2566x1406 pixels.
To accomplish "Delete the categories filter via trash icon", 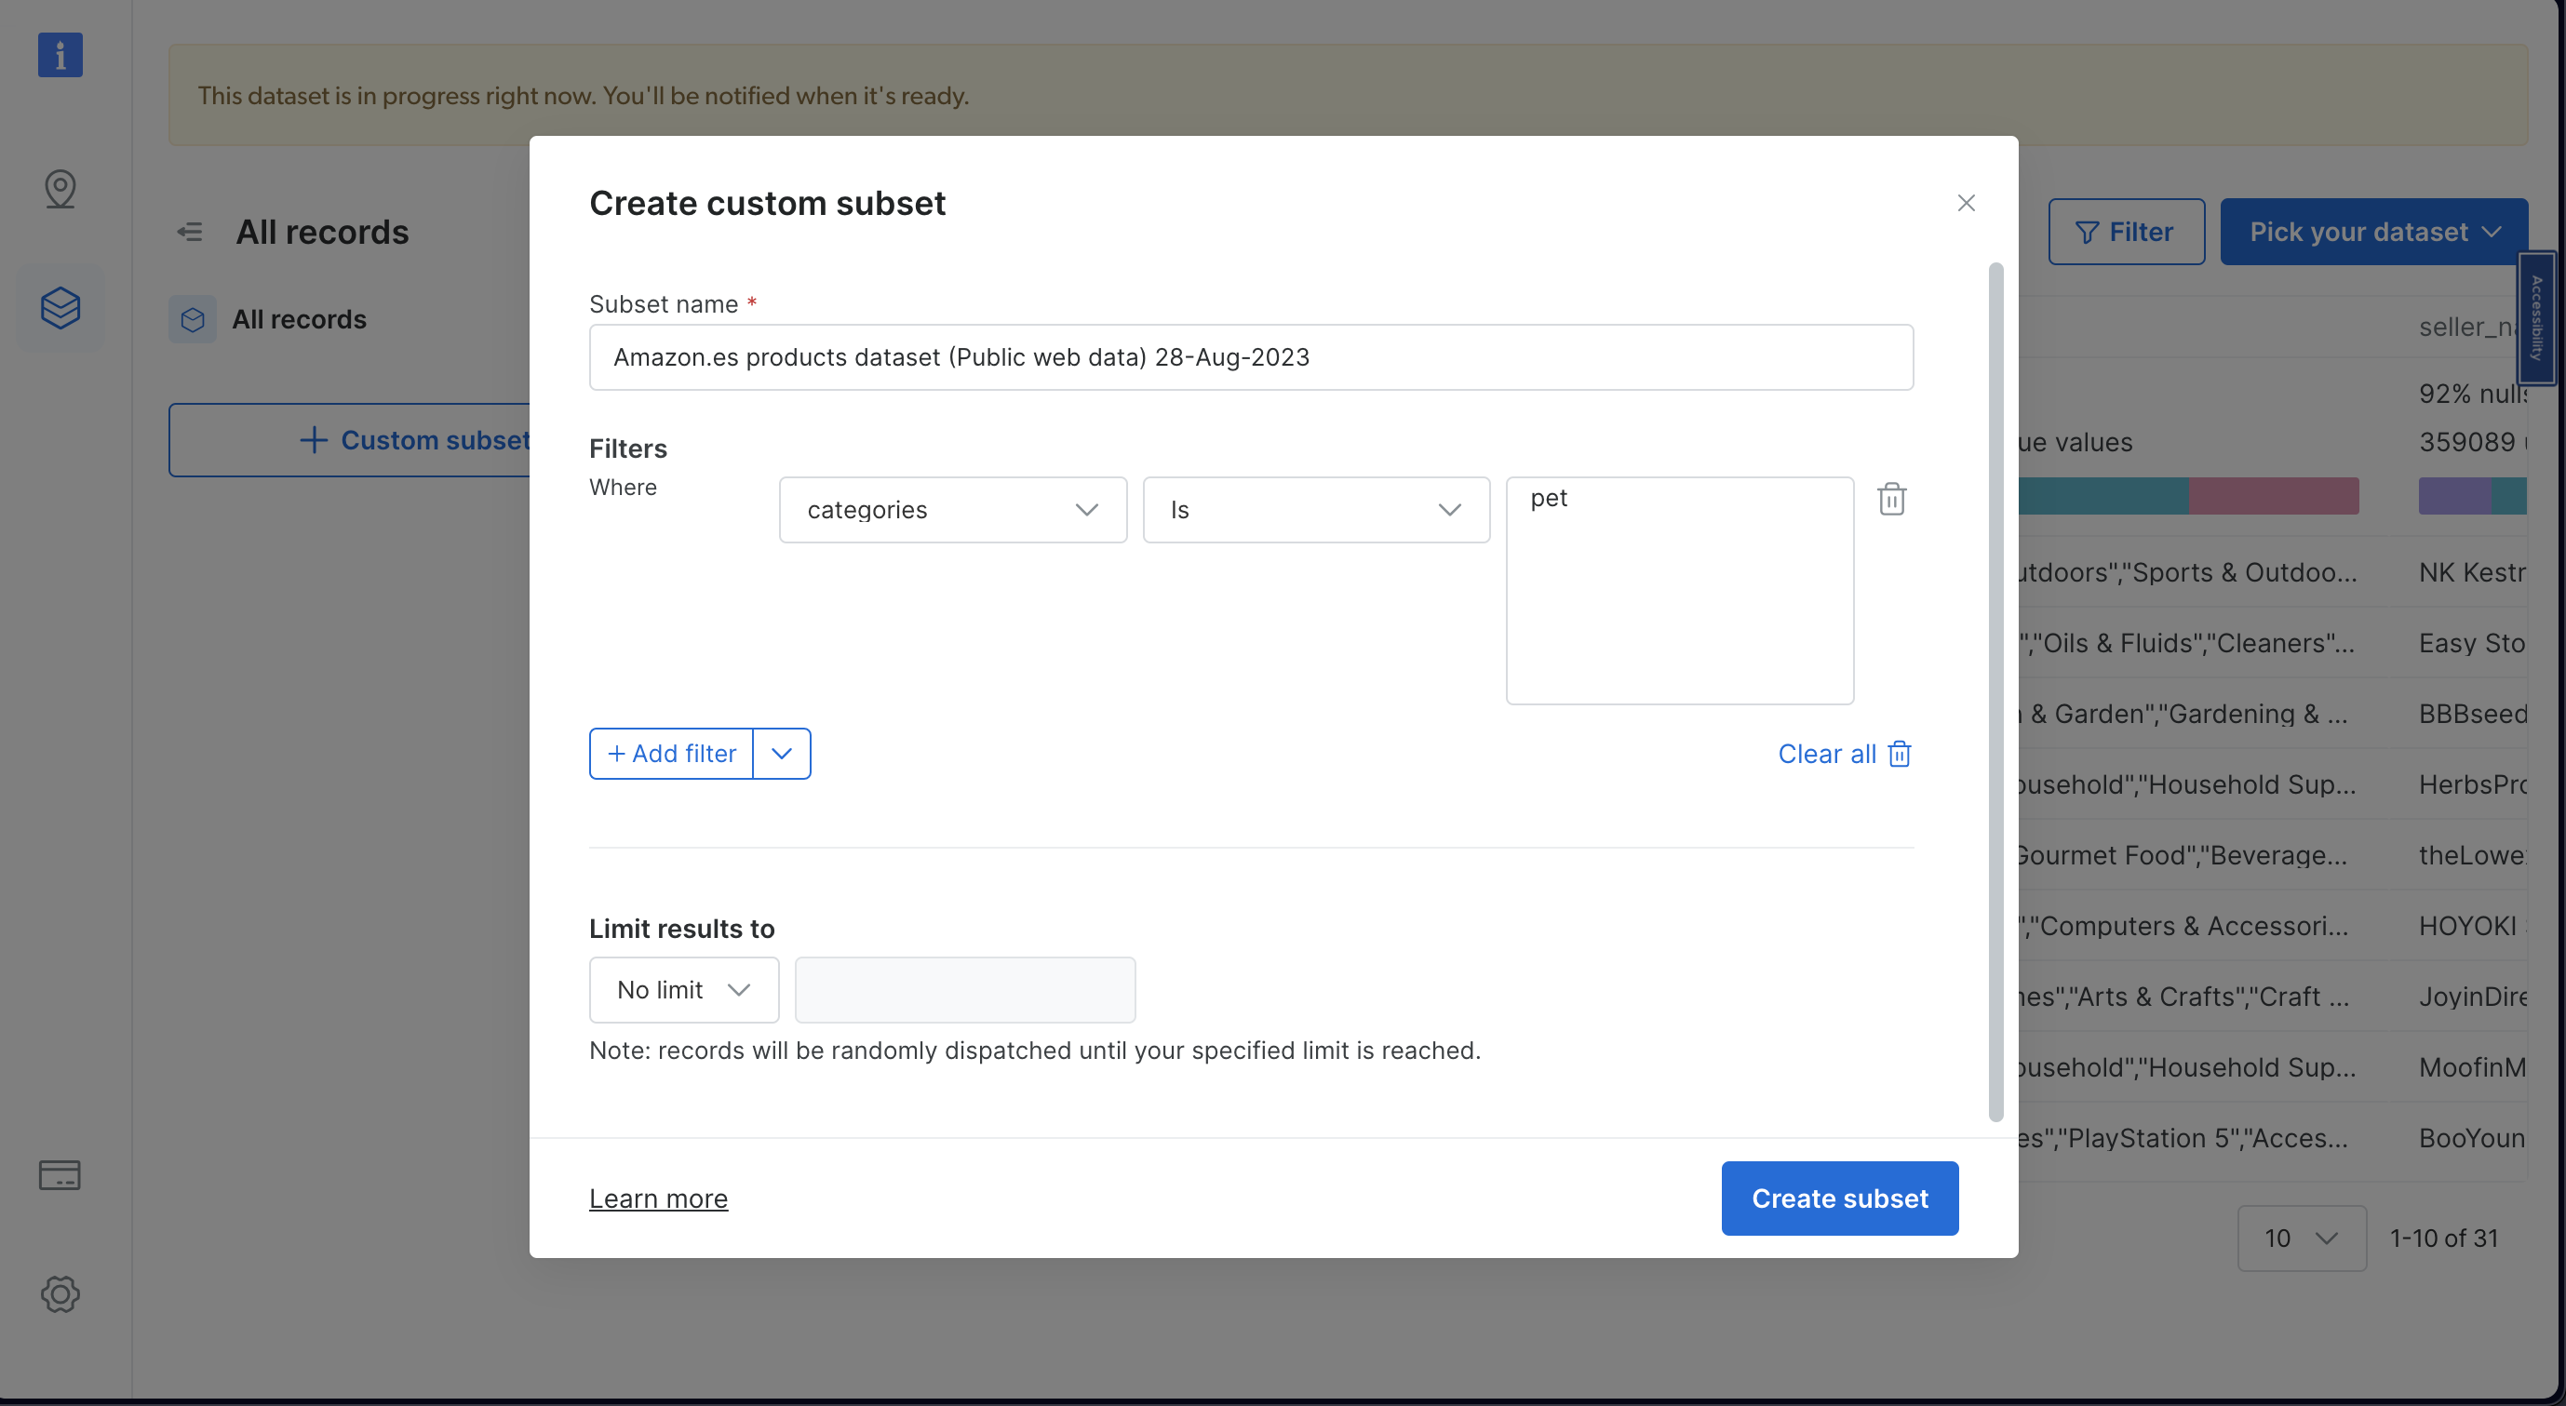I will [1891, 499].
